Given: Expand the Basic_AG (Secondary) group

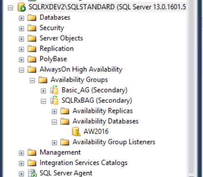Looking at the screenshot, I should click(x=43, y=91).
